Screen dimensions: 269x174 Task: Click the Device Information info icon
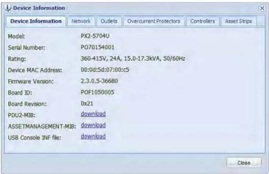[8, 8]
